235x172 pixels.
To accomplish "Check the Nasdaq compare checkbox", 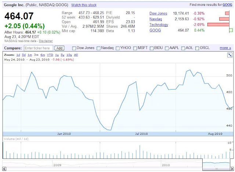I will (98, 48).
